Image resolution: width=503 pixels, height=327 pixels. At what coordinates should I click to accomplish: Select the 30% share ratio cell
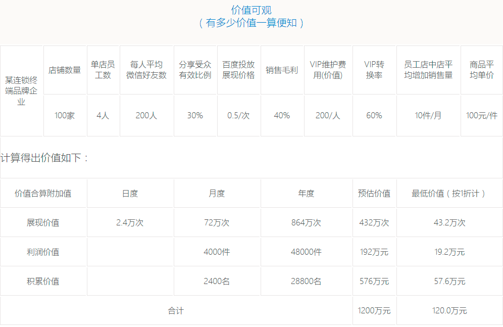195,116
